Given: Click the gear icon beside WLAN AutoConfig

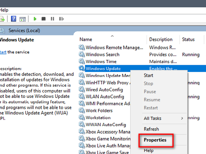Looking at the screenshot, I should 82,97.
